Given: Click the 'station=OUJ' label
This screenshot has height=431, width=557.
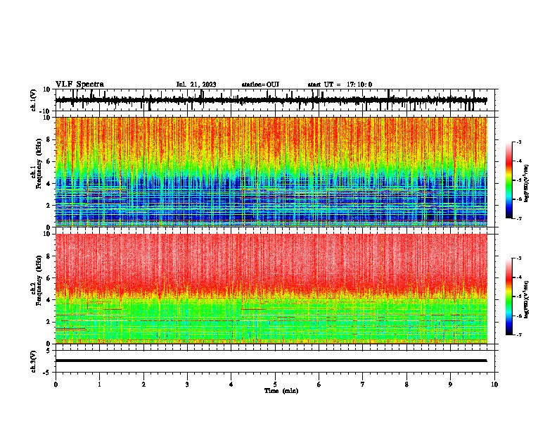Looking at the screenshot, I should [x=260, y=85].
